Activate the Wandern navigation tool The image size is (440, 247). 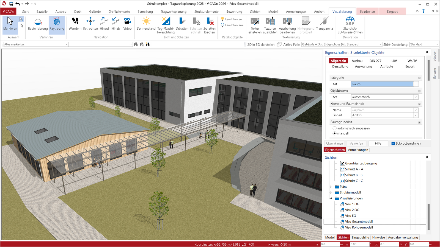pyautogui.click(x=75, y=24)
